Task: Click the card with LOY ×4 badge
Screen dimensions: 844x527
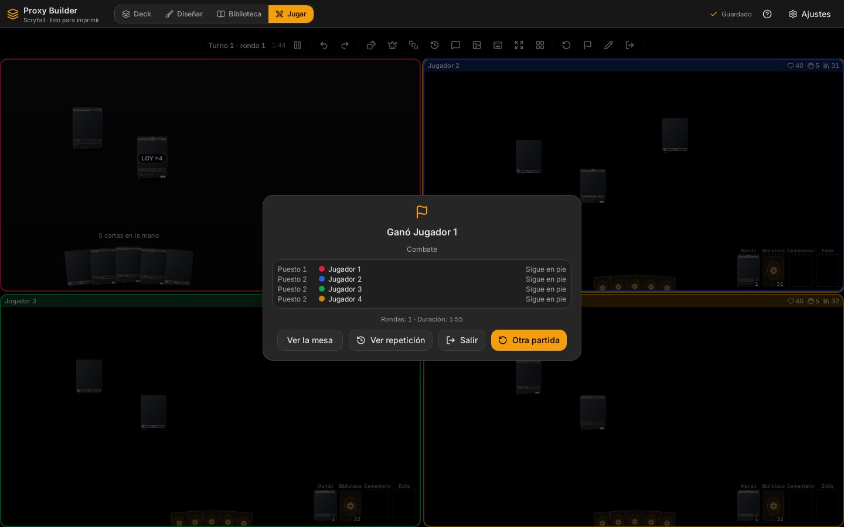Action: coord(152,158)
